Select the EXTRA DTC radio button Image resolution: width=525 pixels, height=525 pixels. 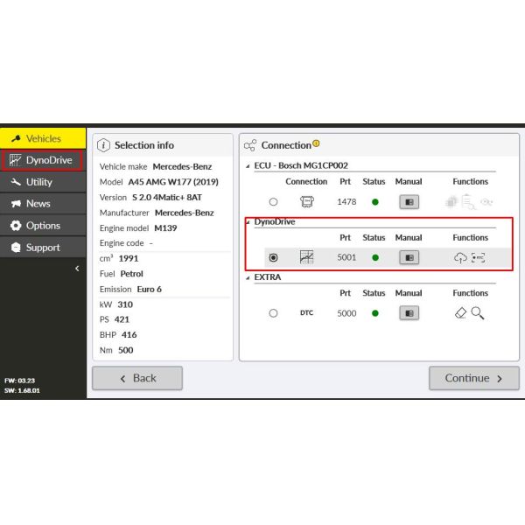tap(273, 312)
